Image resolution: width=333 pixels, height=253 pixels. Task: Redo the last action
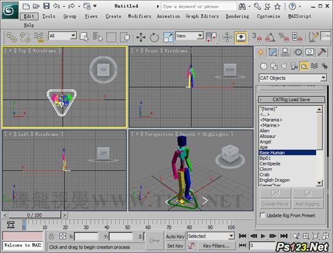click(72, 6)
